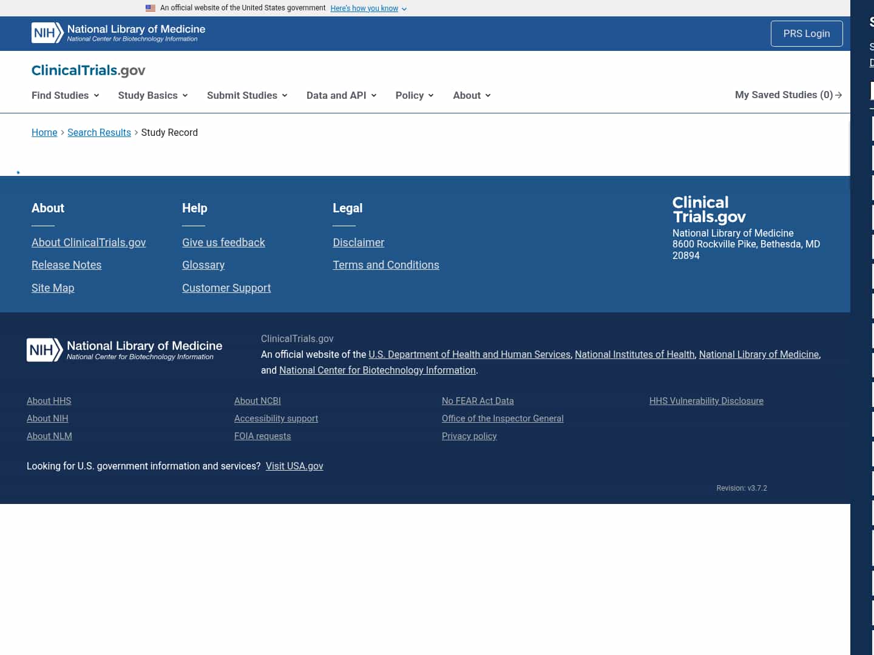This screenshot has height=655, width=874.
Task: Open FOIA requests link
Action: click(263, 436)
